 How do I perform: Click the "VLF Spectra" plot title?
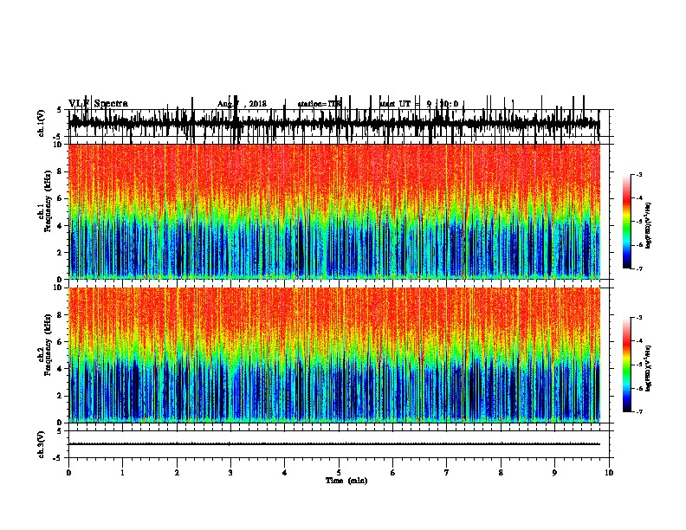[x=99, y=104]
